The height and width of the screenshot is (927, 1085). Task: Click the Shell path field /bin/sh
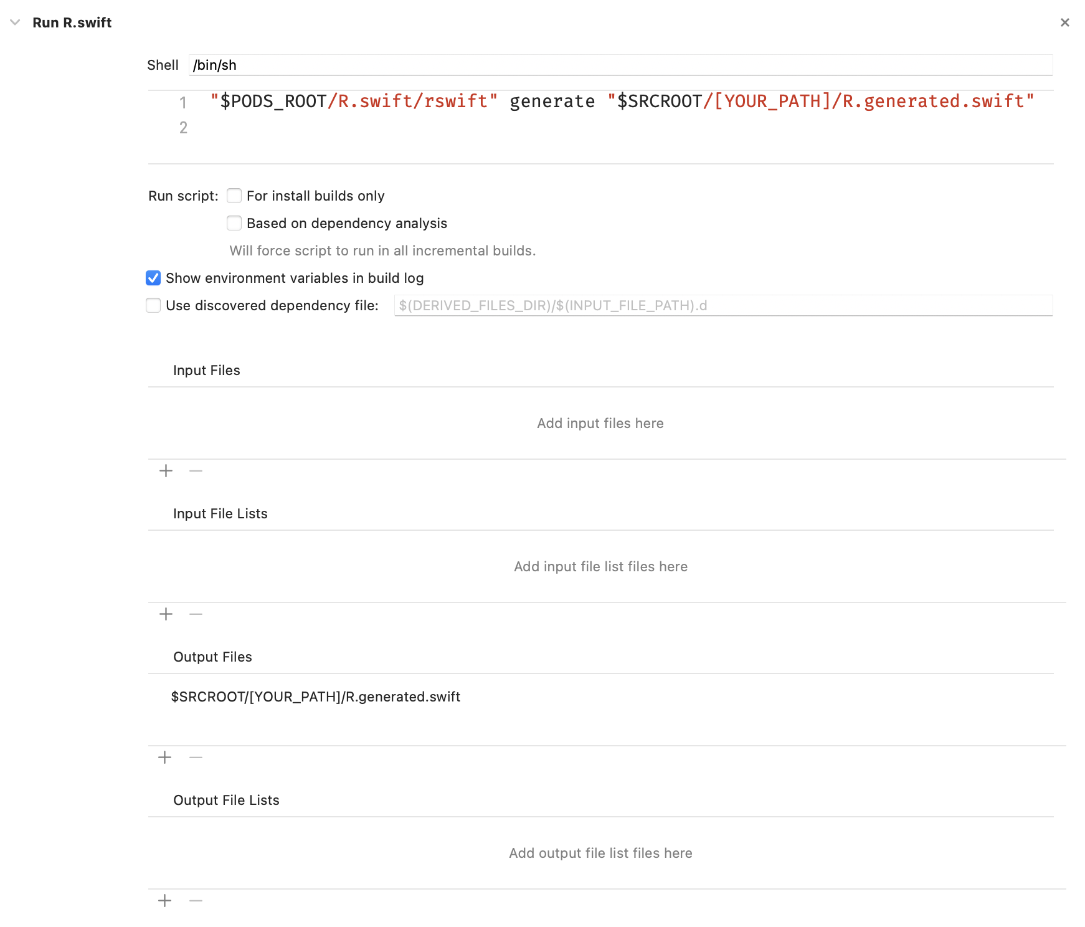point(620,65)
